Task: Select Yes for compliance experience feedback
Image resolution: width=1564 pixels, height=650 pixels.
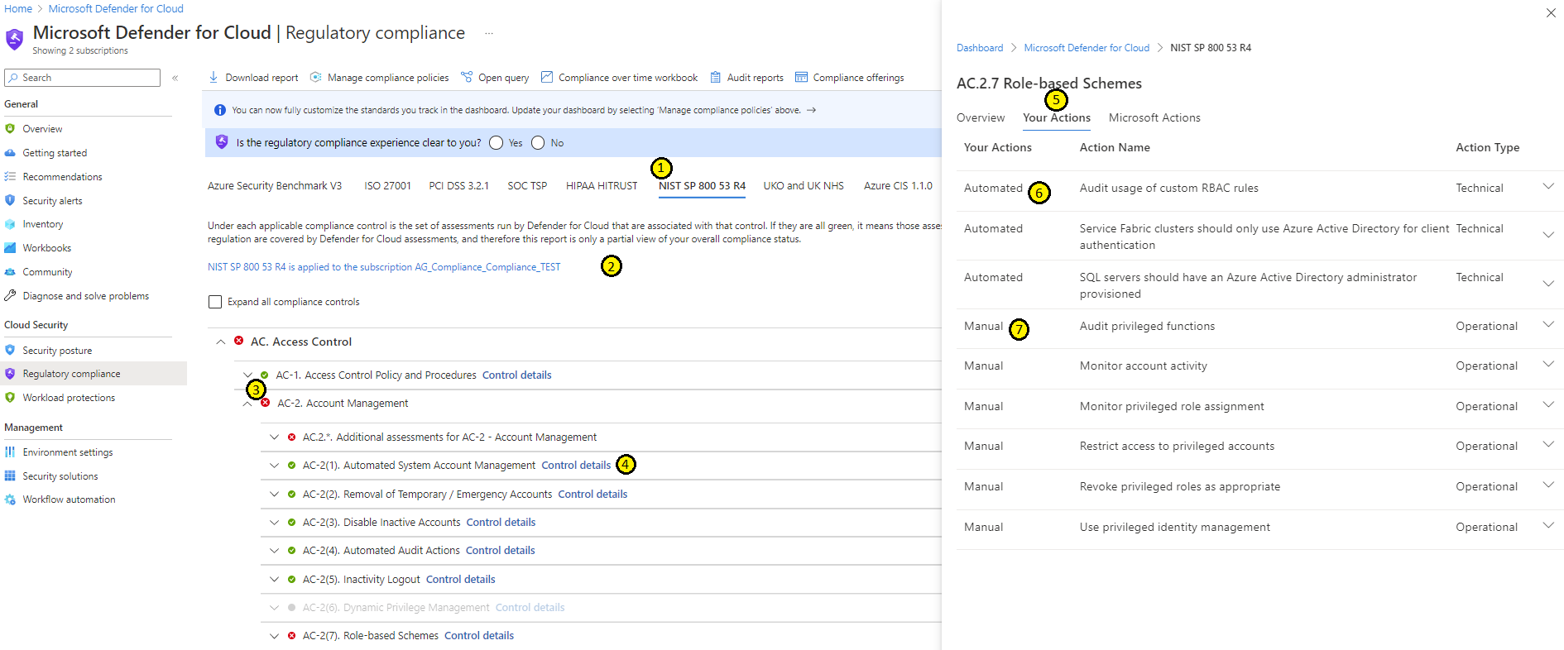Action: pyautogui.click(x=497, y=143)
